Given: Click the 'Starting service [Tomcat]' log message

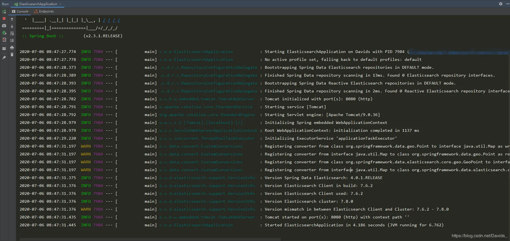Looking at the screenshot, I should pyautogui.click(x=295, y=107).
